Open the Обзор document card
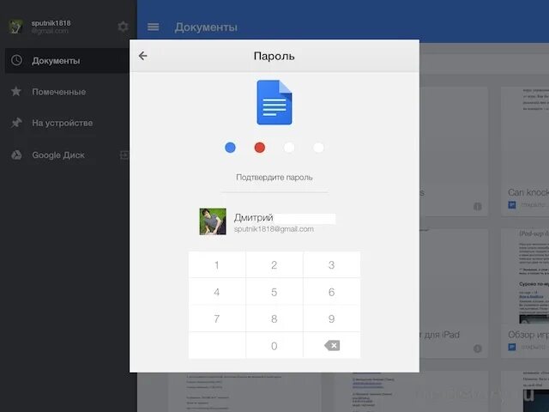This screenshot has height=412, width=549. [525, 294]
